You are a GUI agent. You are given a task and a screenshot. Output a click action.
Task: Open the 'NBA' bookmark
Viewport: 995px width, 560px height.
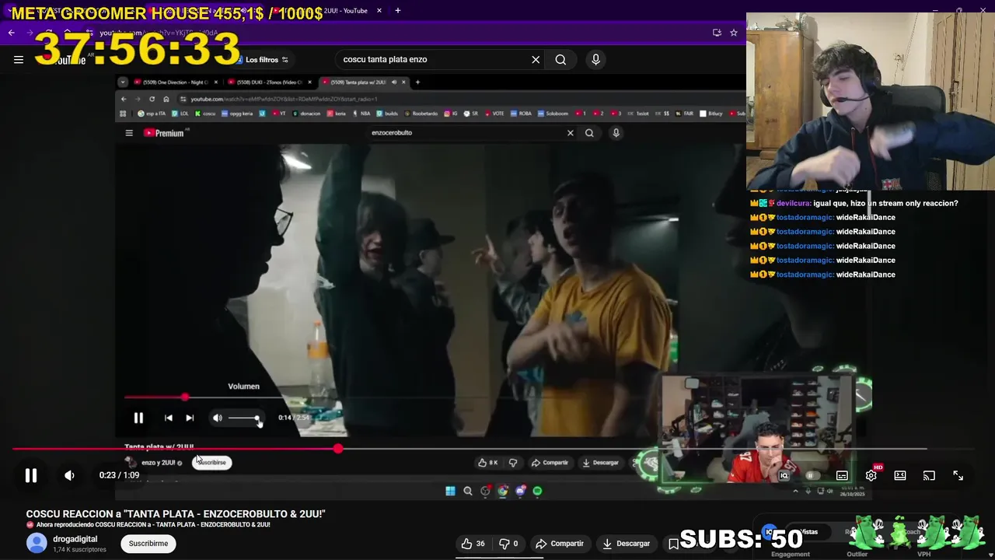point(362,114)
